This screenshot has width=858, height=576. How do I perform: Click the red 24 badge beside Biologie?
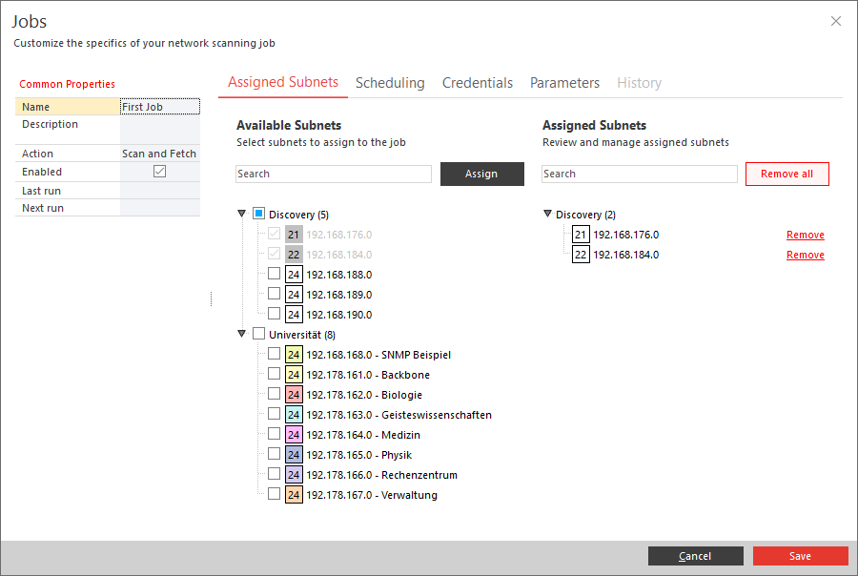click(294, 395)
